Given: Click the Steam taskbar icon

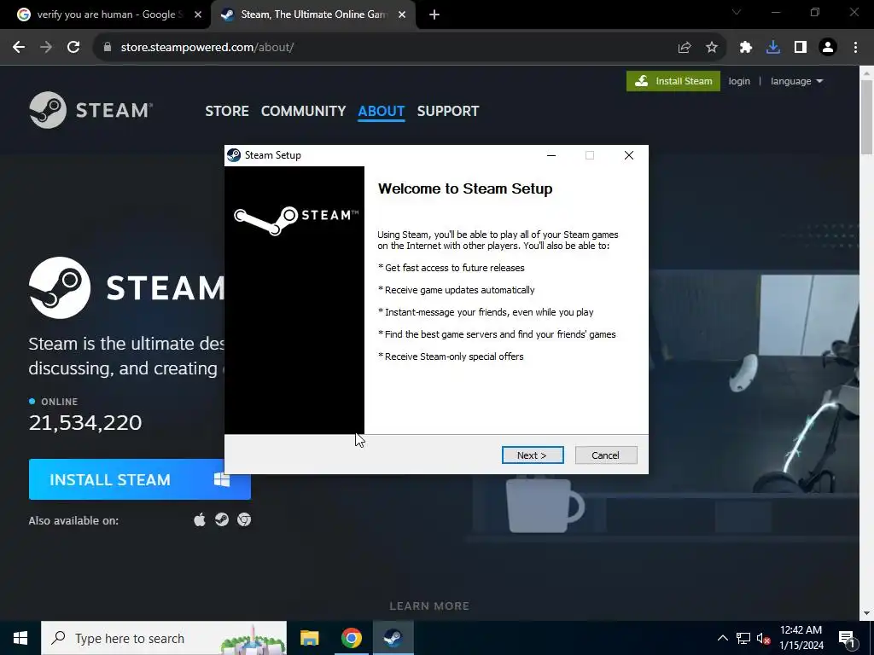Looking at the screenshot, I should [393, 638].
